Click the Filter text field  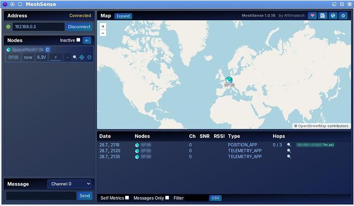click(196, 198)
